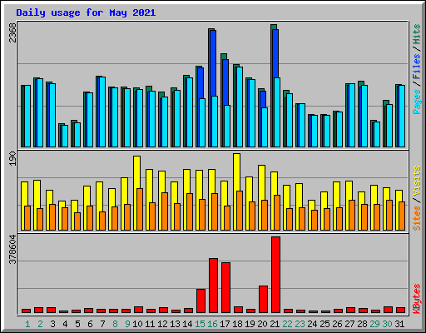This screenshot has height=333, width=426.
Task: Click day 17 on the x-axis
Action: tap(225, 324)
